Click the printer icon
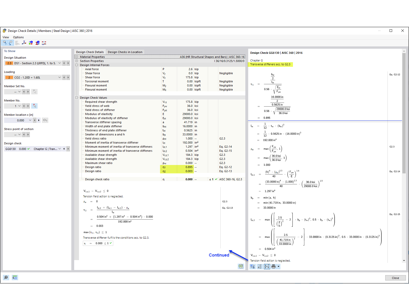The image size is (409, 306). tap(274, 266)
